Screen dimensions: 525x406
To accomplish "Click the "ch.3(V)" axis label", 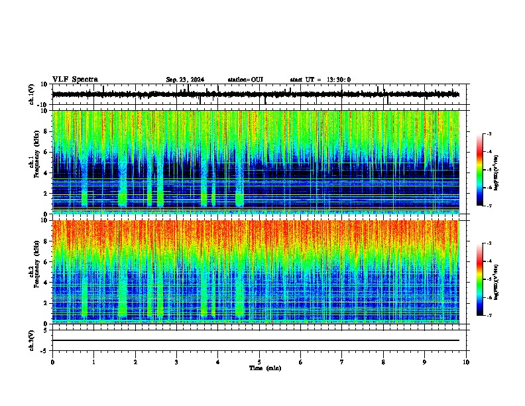I will (x=32, y=340).
